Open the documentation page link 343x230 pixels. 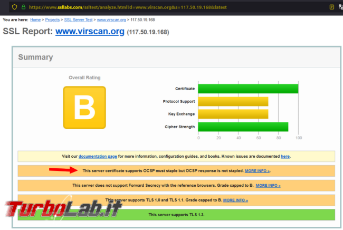[x=98, y=156]
